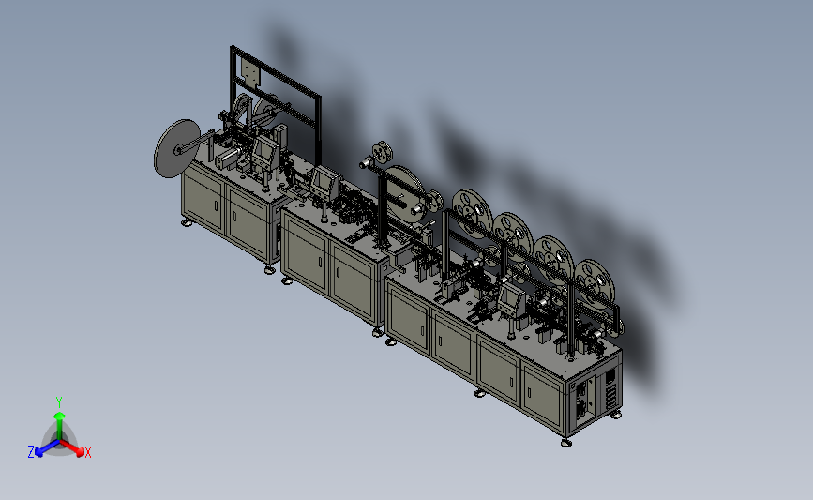813x500 pixels.
Task: Select the rightmost spoked reel of the four-reel row
Action: (x=595, y=285)
